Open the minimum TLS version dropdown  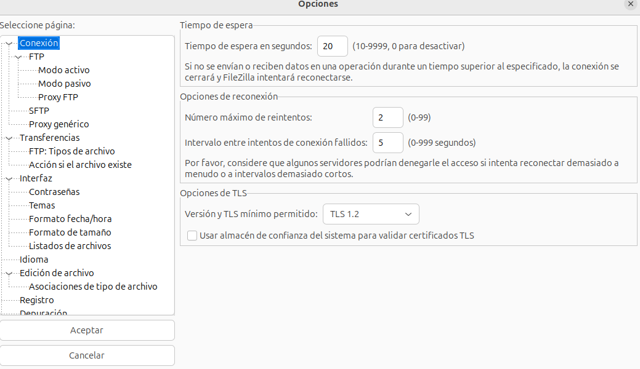[x=371, y=214]
